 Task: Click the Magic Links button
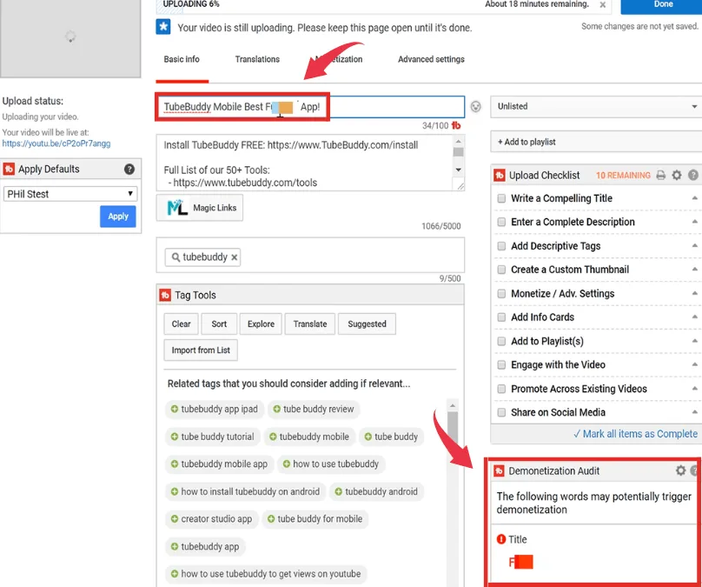(x=200, y=208)
